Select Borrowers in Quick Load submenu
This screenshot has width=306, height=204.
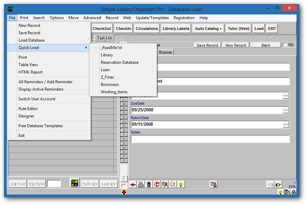[x=110, y=85]
